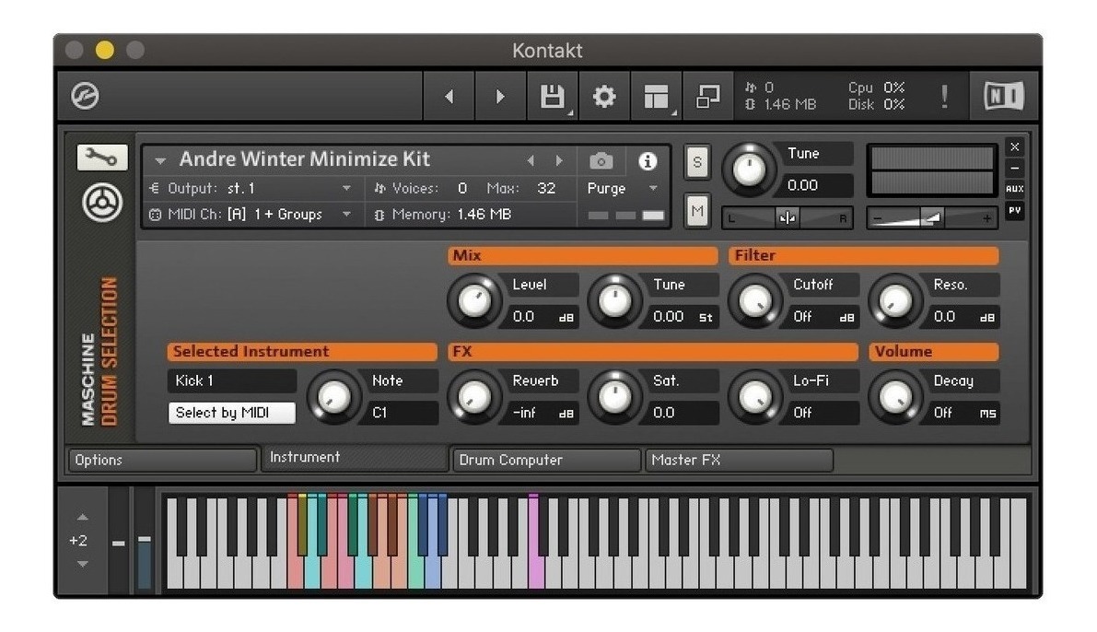Go to the next preset in toolbar
Screen dimensions: 1097x632
coord(499,96)
